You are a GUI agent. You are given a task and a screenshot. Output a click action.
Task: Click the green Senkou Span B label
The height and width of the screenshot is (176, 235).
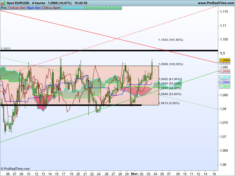pyautogui.click(x=98, y=8)
